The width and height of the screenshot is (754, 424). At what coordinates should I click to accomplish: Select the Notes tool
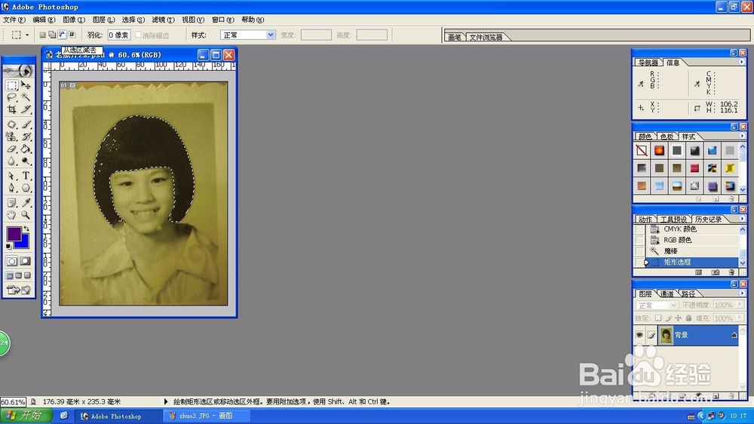pyautogui.click(x=12, y=203)
